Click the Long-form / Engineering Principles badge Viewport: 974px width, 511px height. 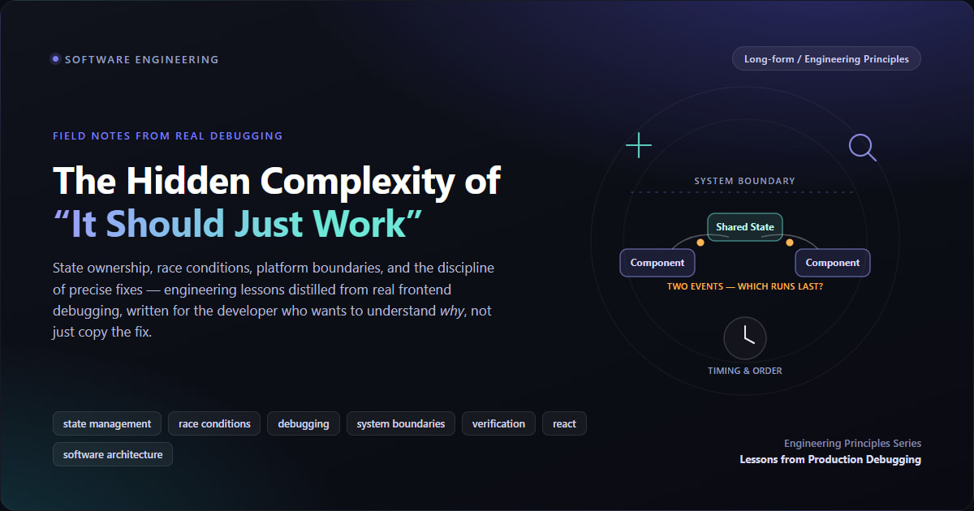[x=826, y=59]
